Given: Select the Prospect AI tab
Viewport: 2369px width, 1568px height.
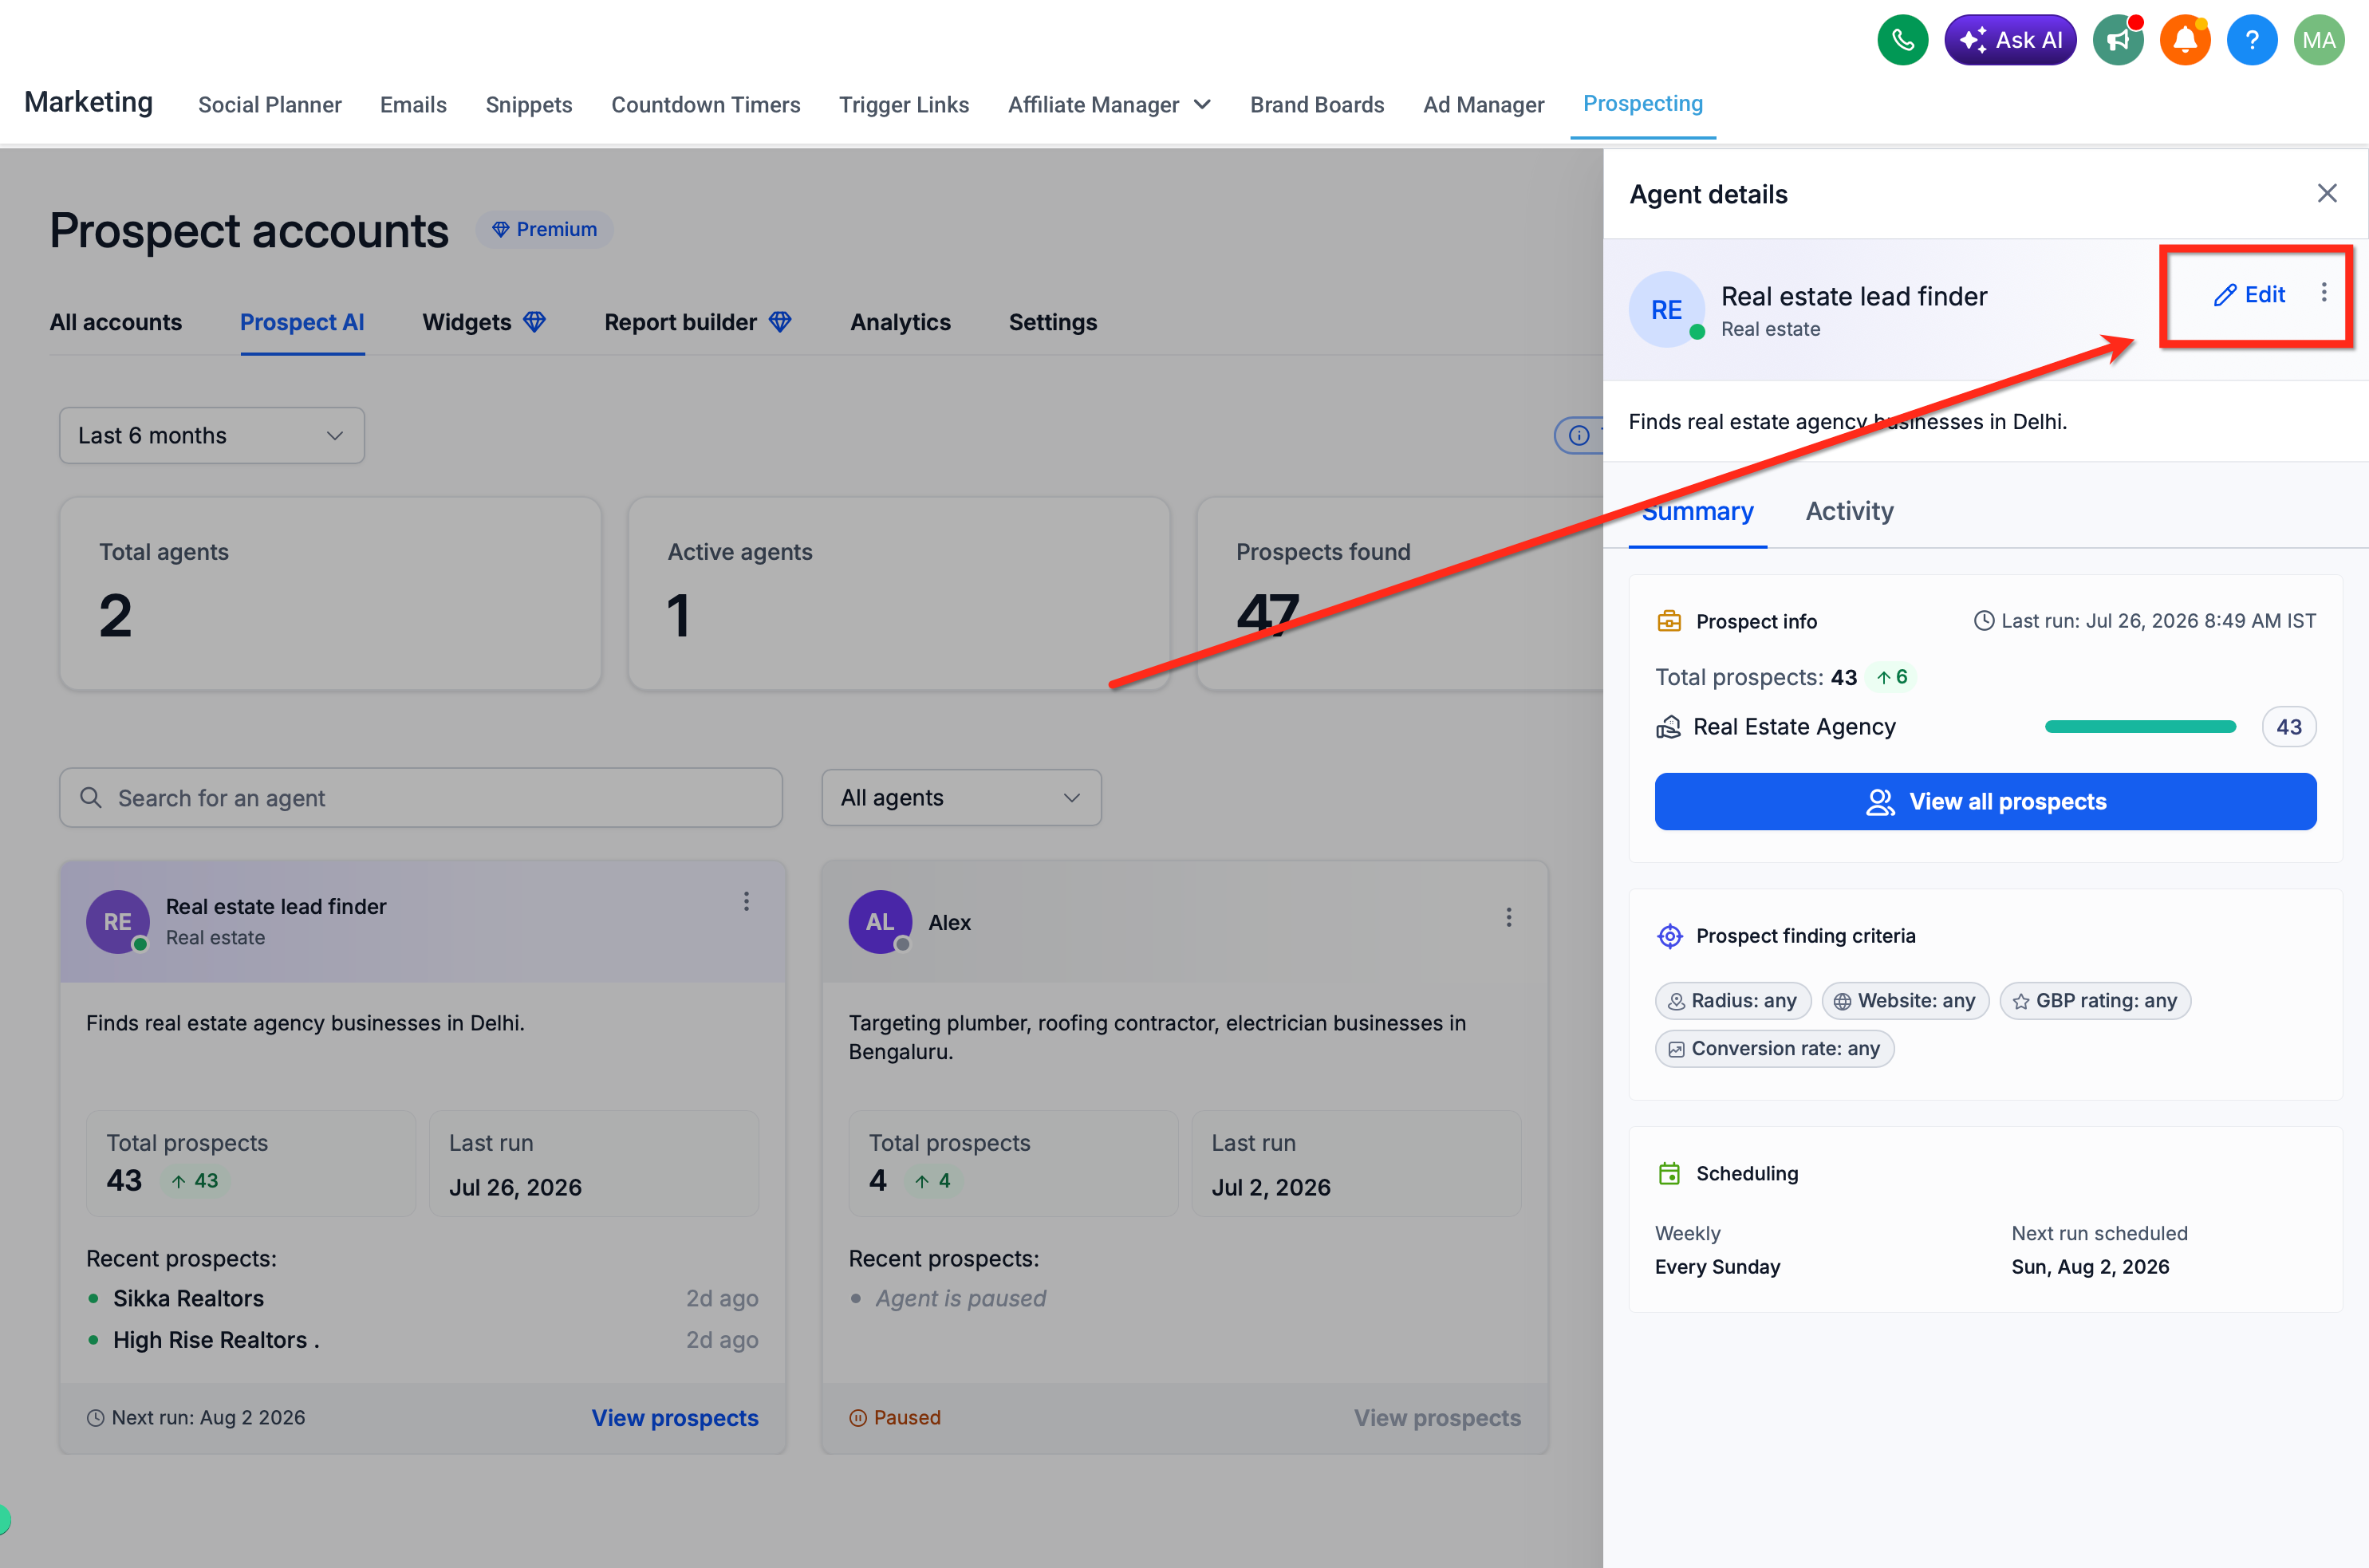Looking at the screenshot, I should (302, 322).
